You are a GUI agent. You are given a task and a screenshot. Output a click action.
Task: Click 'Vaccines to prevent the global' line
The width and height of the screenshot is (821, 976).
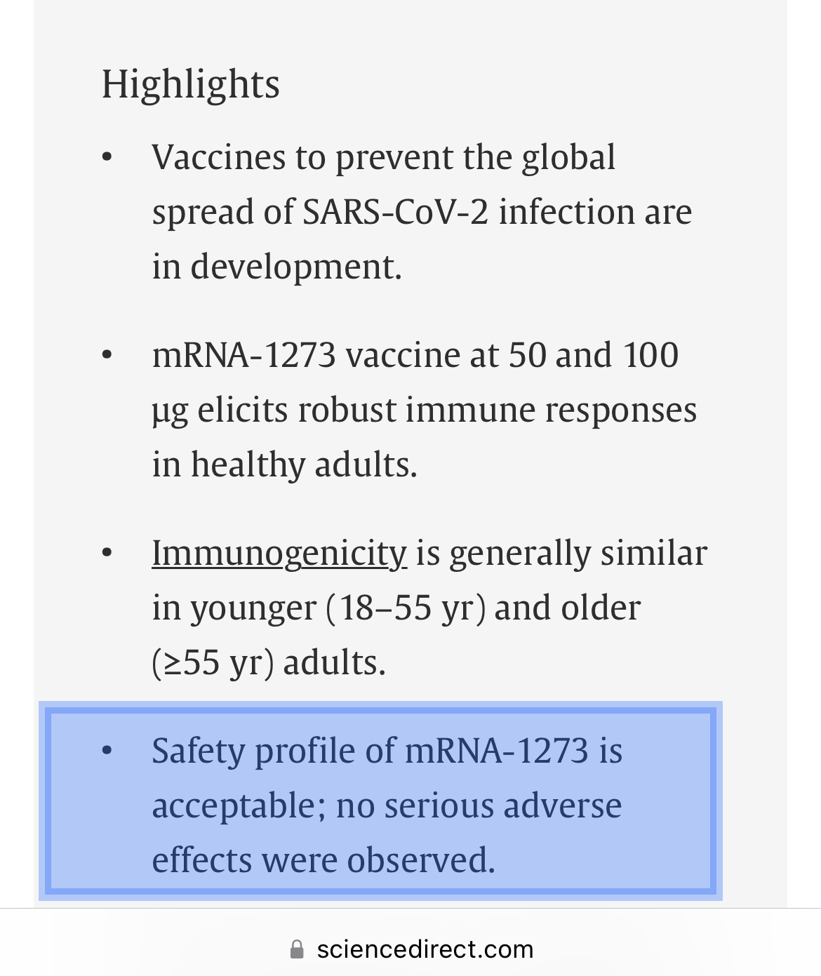(x=384, y=156)
